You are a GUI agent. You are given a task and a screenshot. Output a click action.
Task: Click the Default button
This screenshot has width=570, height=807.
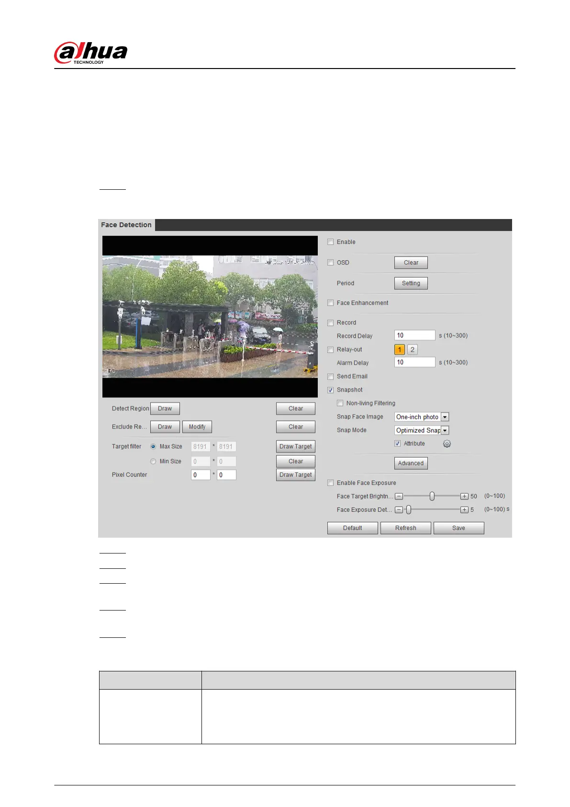point(353,528)
